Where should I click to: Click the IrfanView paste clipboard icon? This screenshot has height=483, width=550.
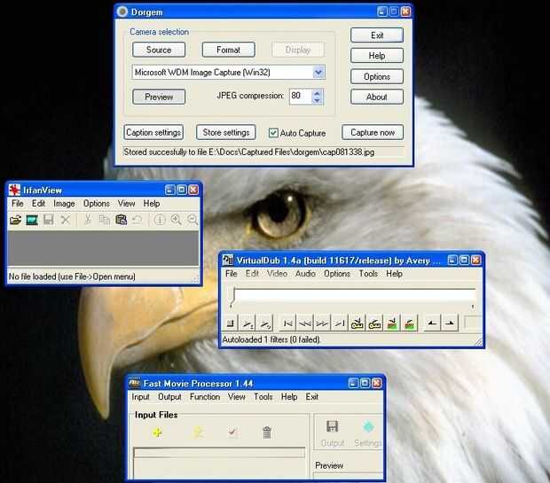[x=121, y=220]
